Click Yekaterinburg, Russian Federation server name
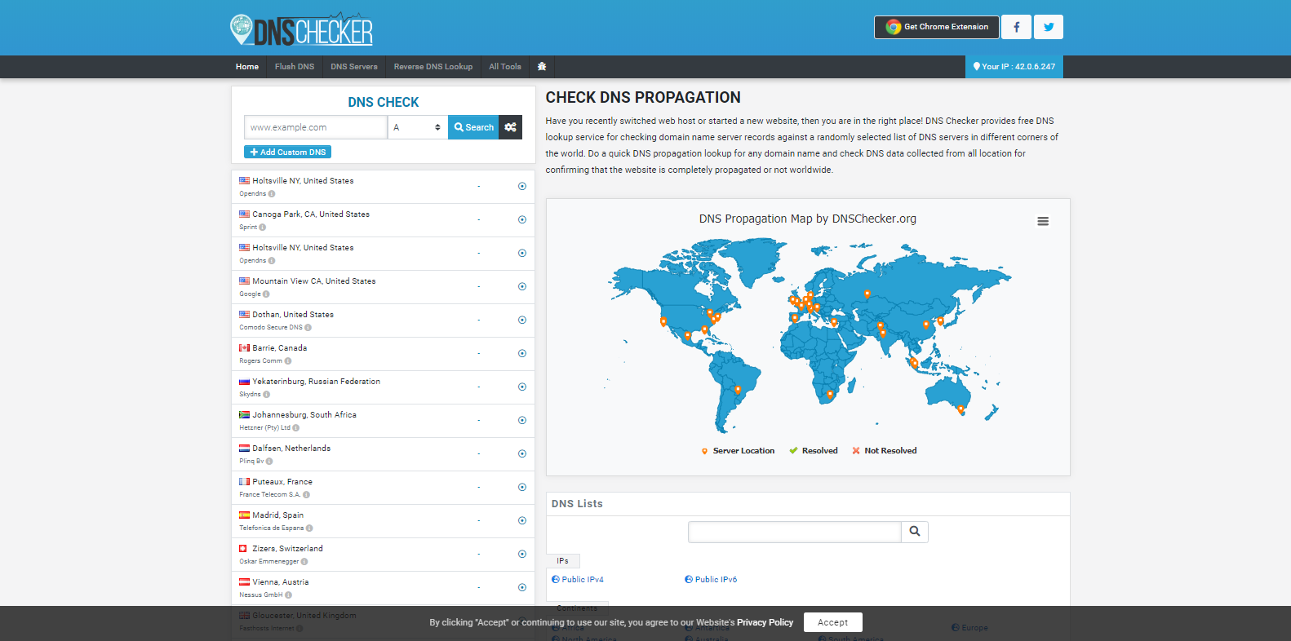This screenshot has width=1291, height=641. [317, 382]
